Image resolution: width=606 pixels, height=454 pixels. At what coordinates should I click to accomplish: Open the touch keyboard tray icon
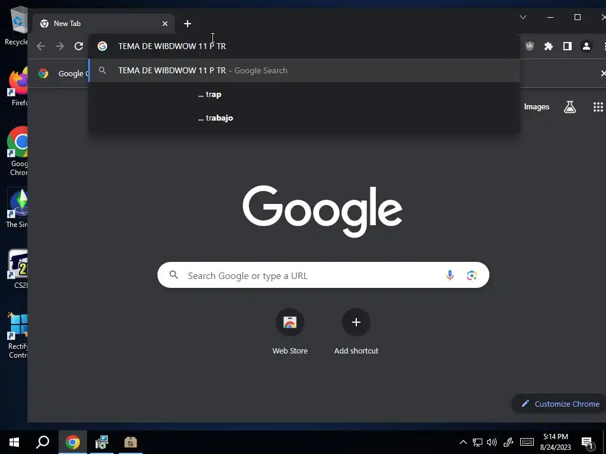pos(527,442)
